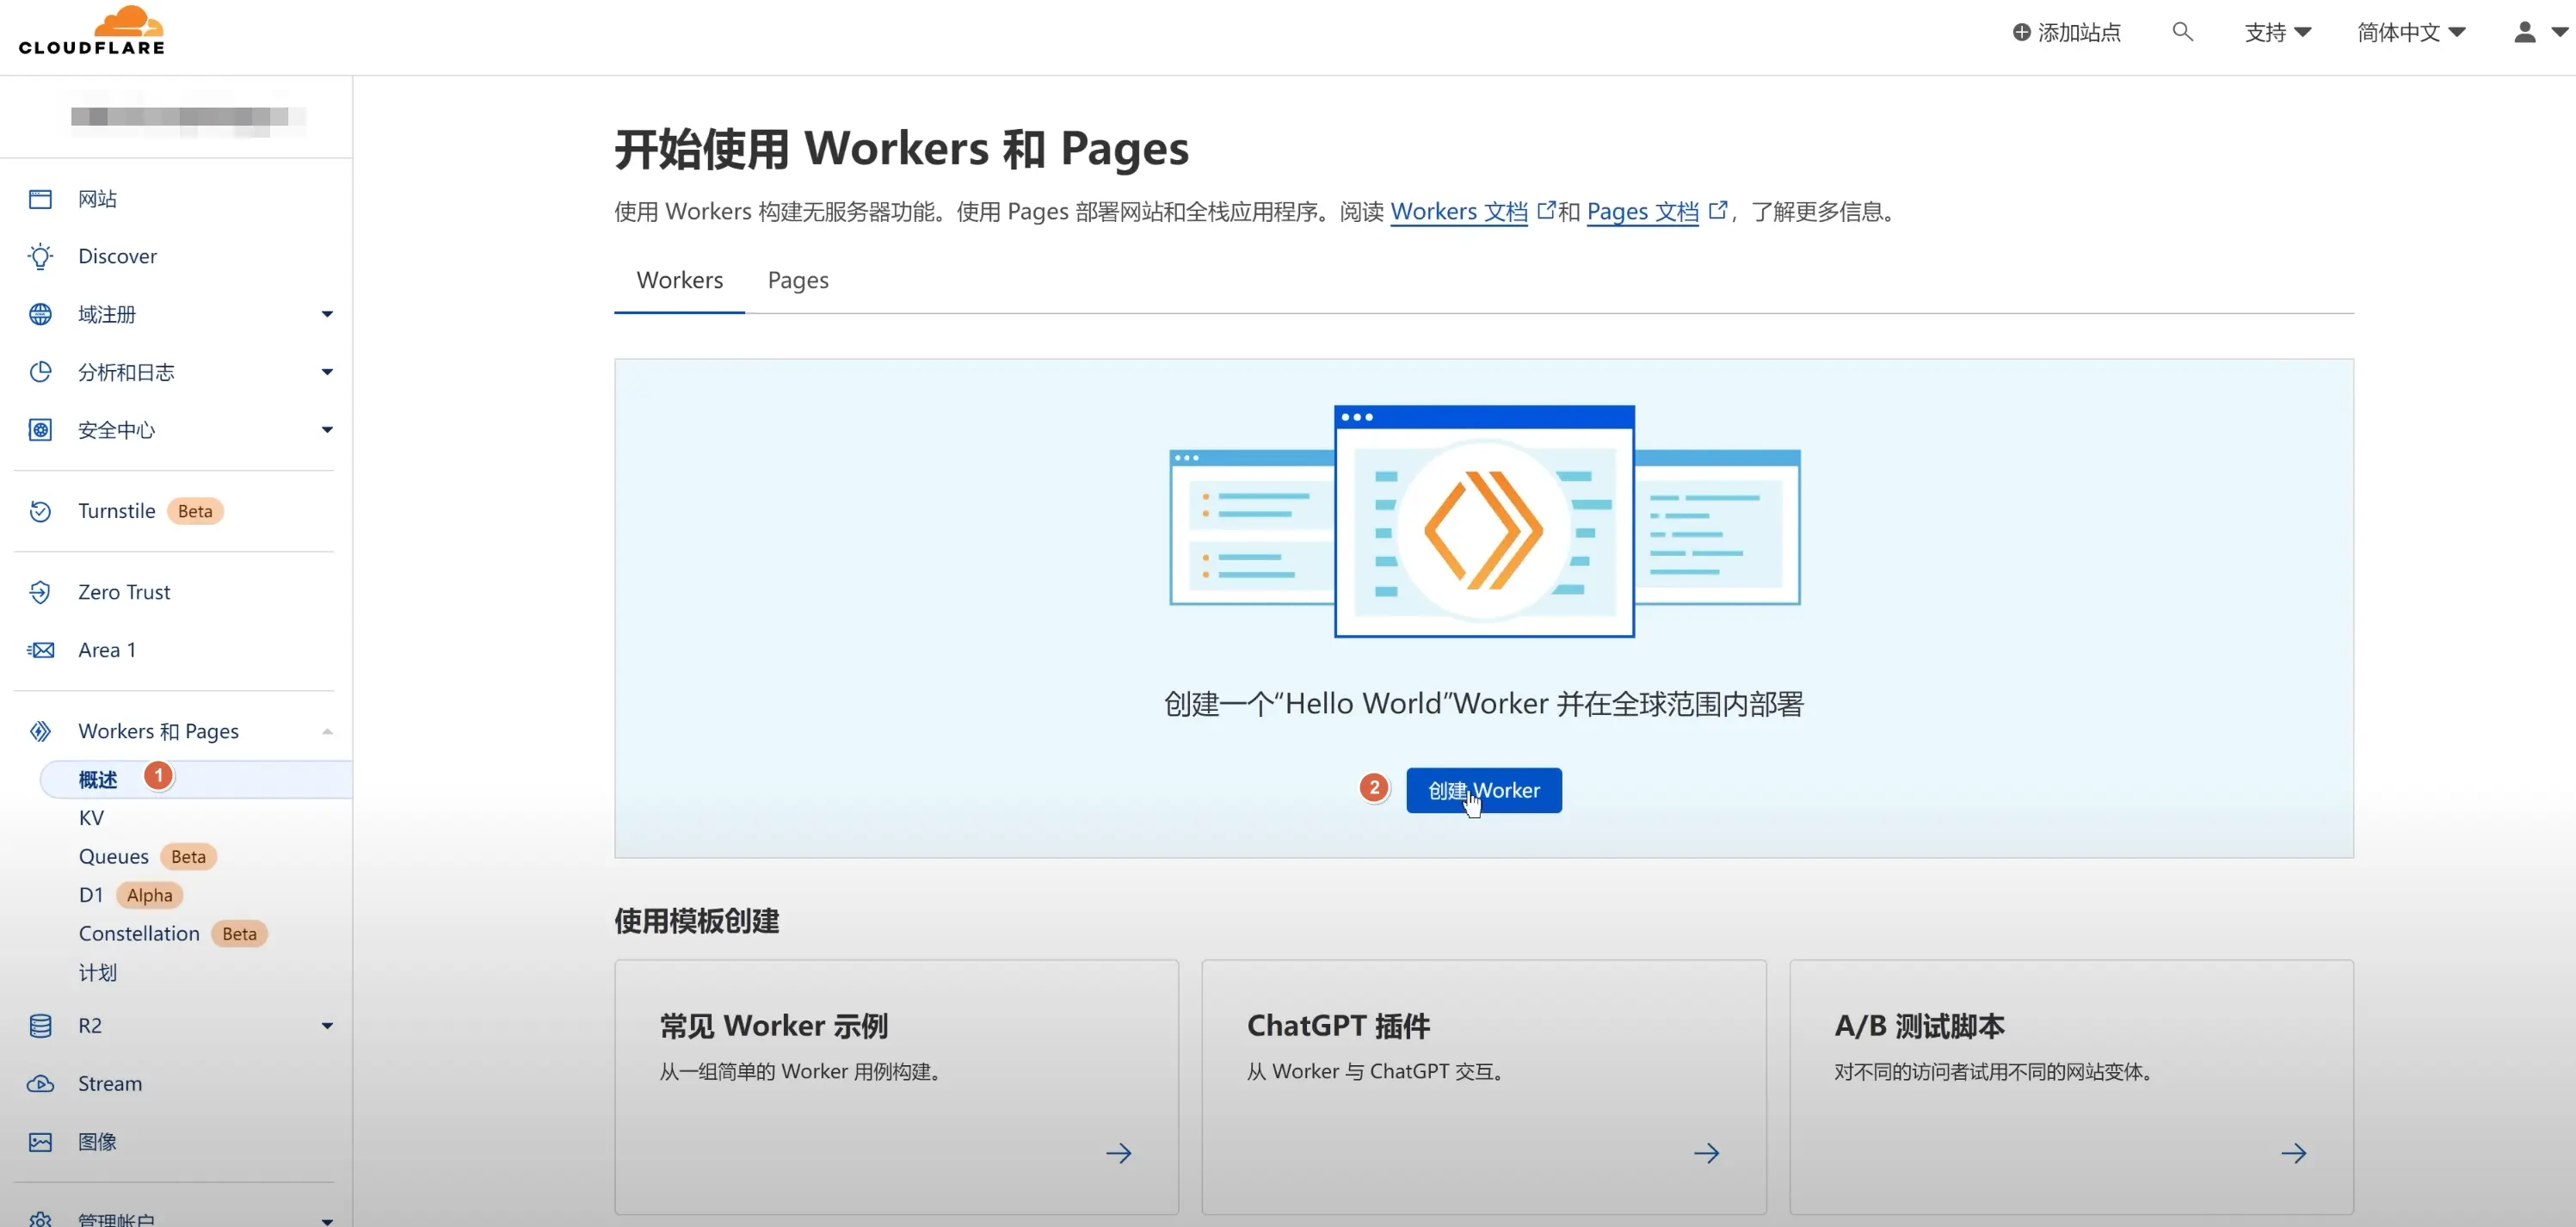Switch to the Workers tab
Image resolution: width=2576 pixels, height=1227 pixels.
point(679,281)
